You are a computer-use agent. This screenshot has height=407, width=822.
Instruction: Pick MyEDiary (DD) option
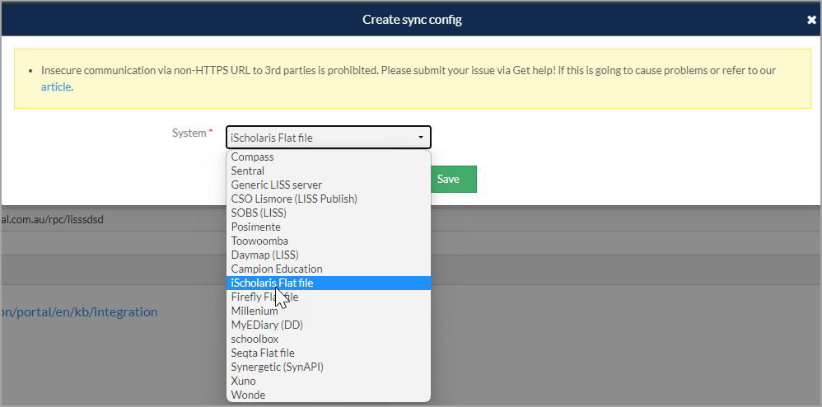(x=329, y=325)
